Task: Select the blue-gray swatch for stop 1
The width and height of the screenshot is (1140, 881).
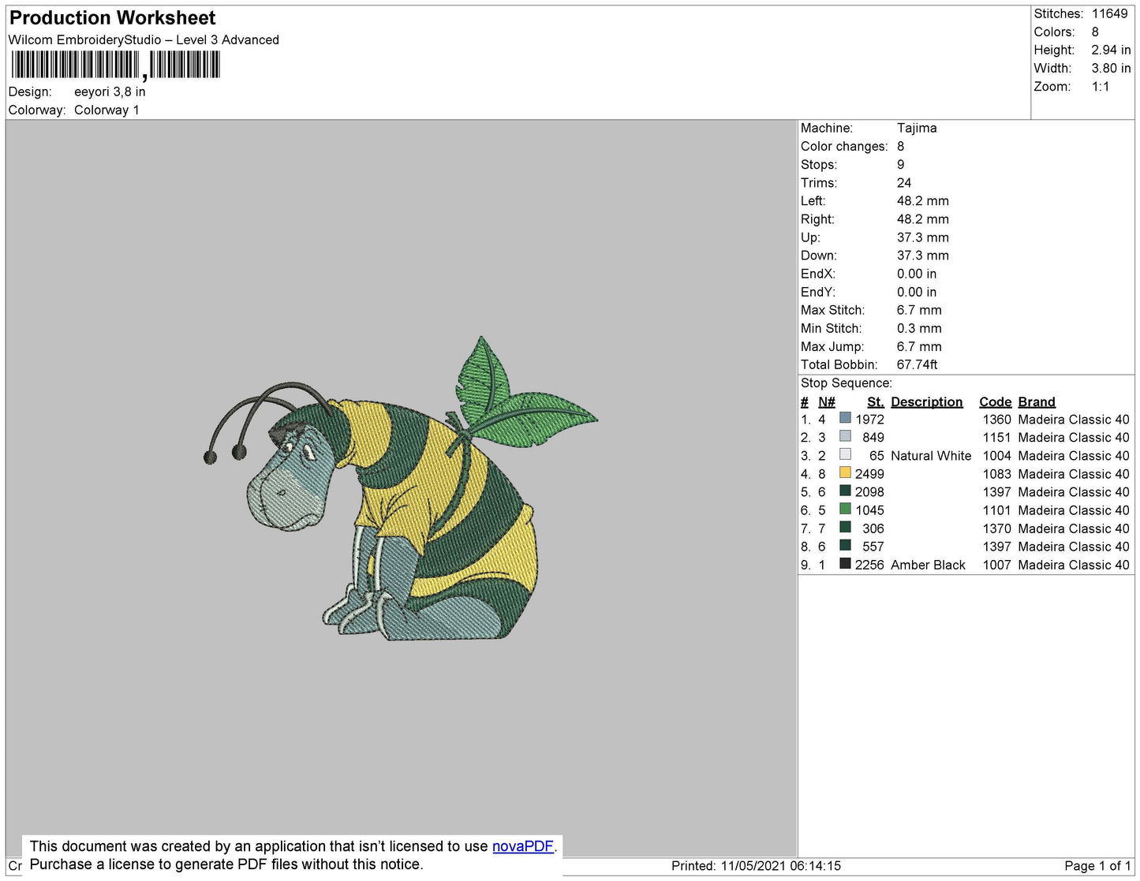Action: [845, 419]
